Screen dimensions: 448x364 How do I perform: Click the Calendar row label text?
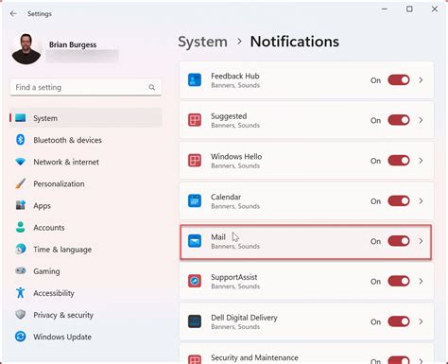pyautogui.click(x=226, y=197)
